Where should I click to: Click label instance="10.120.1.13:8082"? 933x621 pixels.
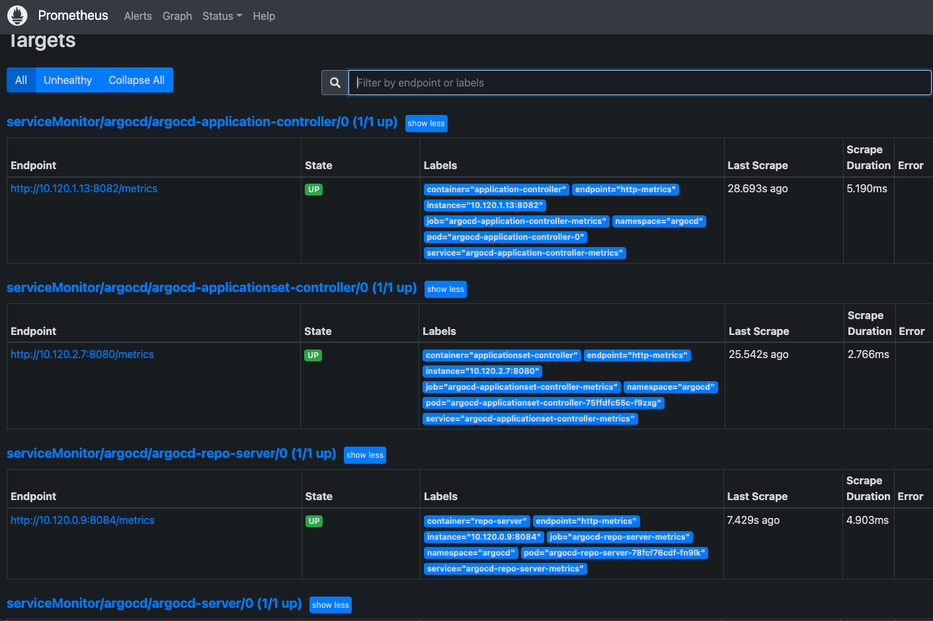tap(485, 205)
